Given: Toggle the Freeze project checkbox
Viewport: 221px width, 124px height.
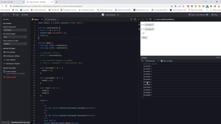Looking at the screenshot, I should pyautogui.click(x=4, y=71).
